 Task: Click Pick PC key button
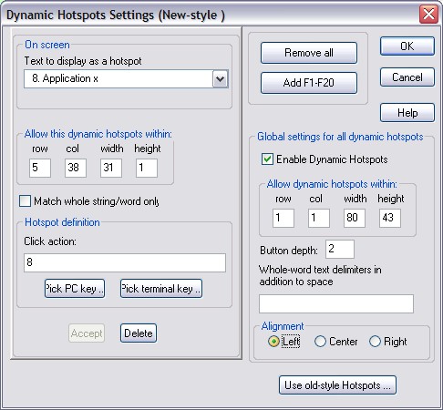75,289
